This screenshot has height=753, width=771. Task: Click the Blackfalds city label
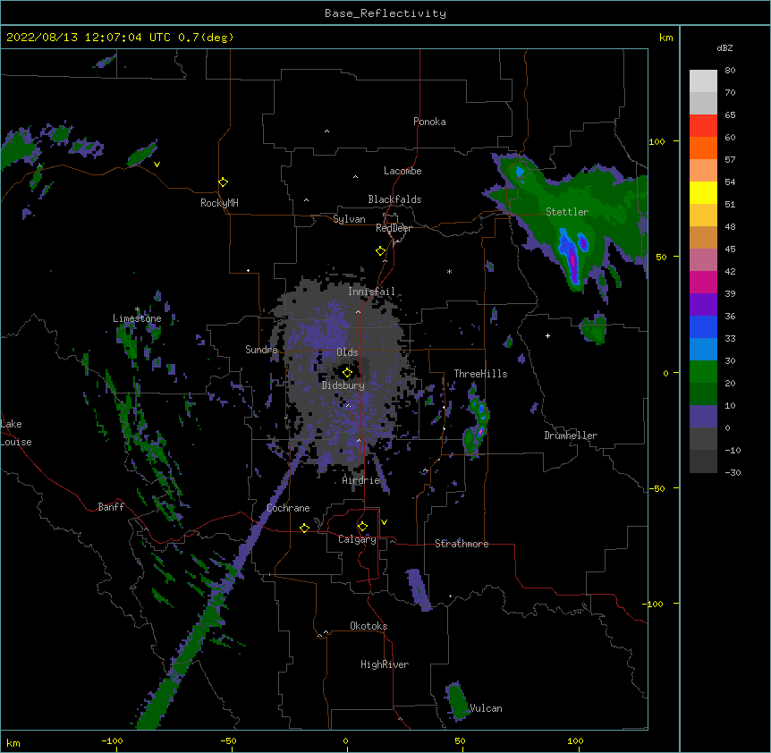click(x=394, y=199)
